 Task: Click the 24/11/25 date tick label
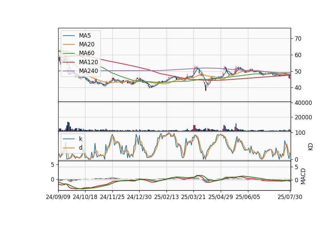coord(112,197)
